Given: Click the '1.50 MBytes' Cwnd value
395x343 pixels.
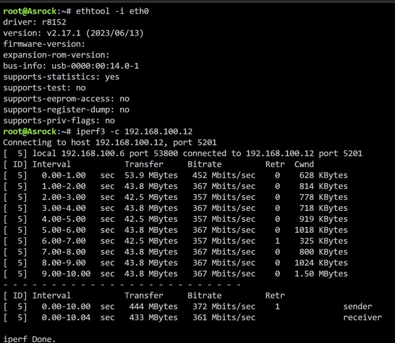Looking at the screenshot, I should pyautogui.click(x=321, y=273).
